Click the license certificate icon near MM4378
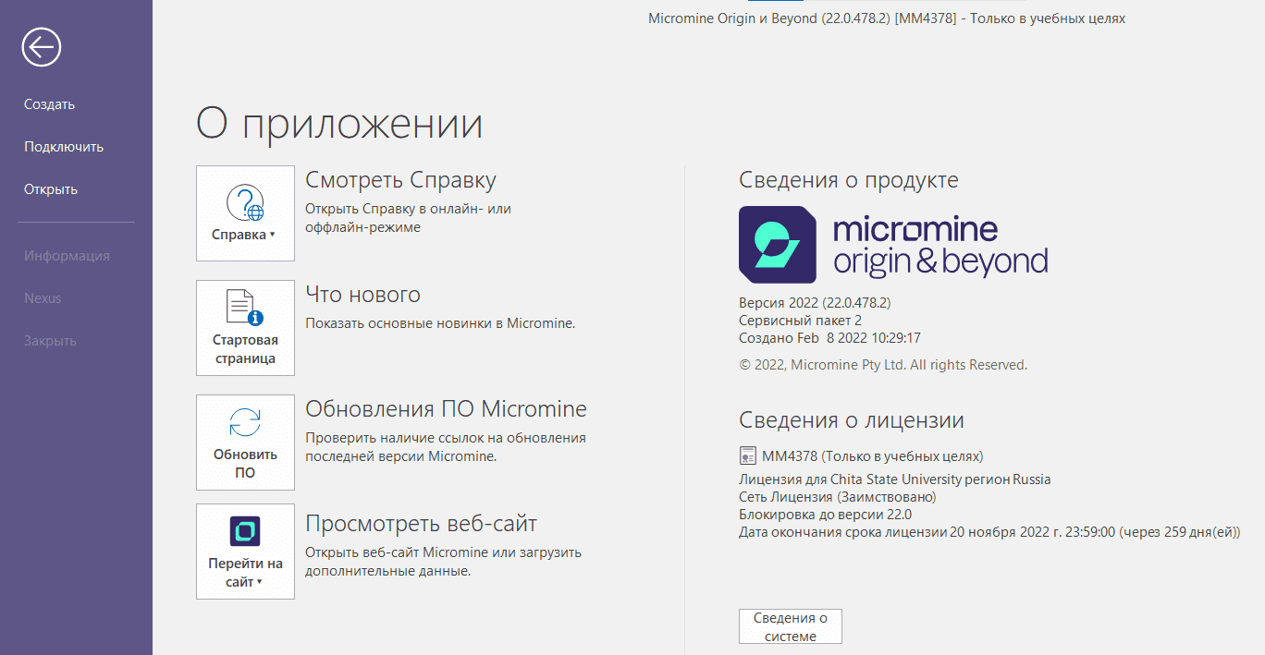 [x=748, y=455]
